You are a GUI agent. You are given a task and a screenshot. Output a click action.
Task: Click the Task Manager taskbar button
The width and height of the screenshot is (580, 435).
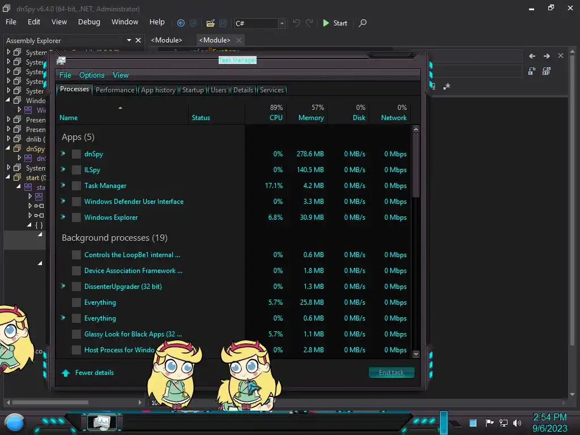(x=102, y=422)
